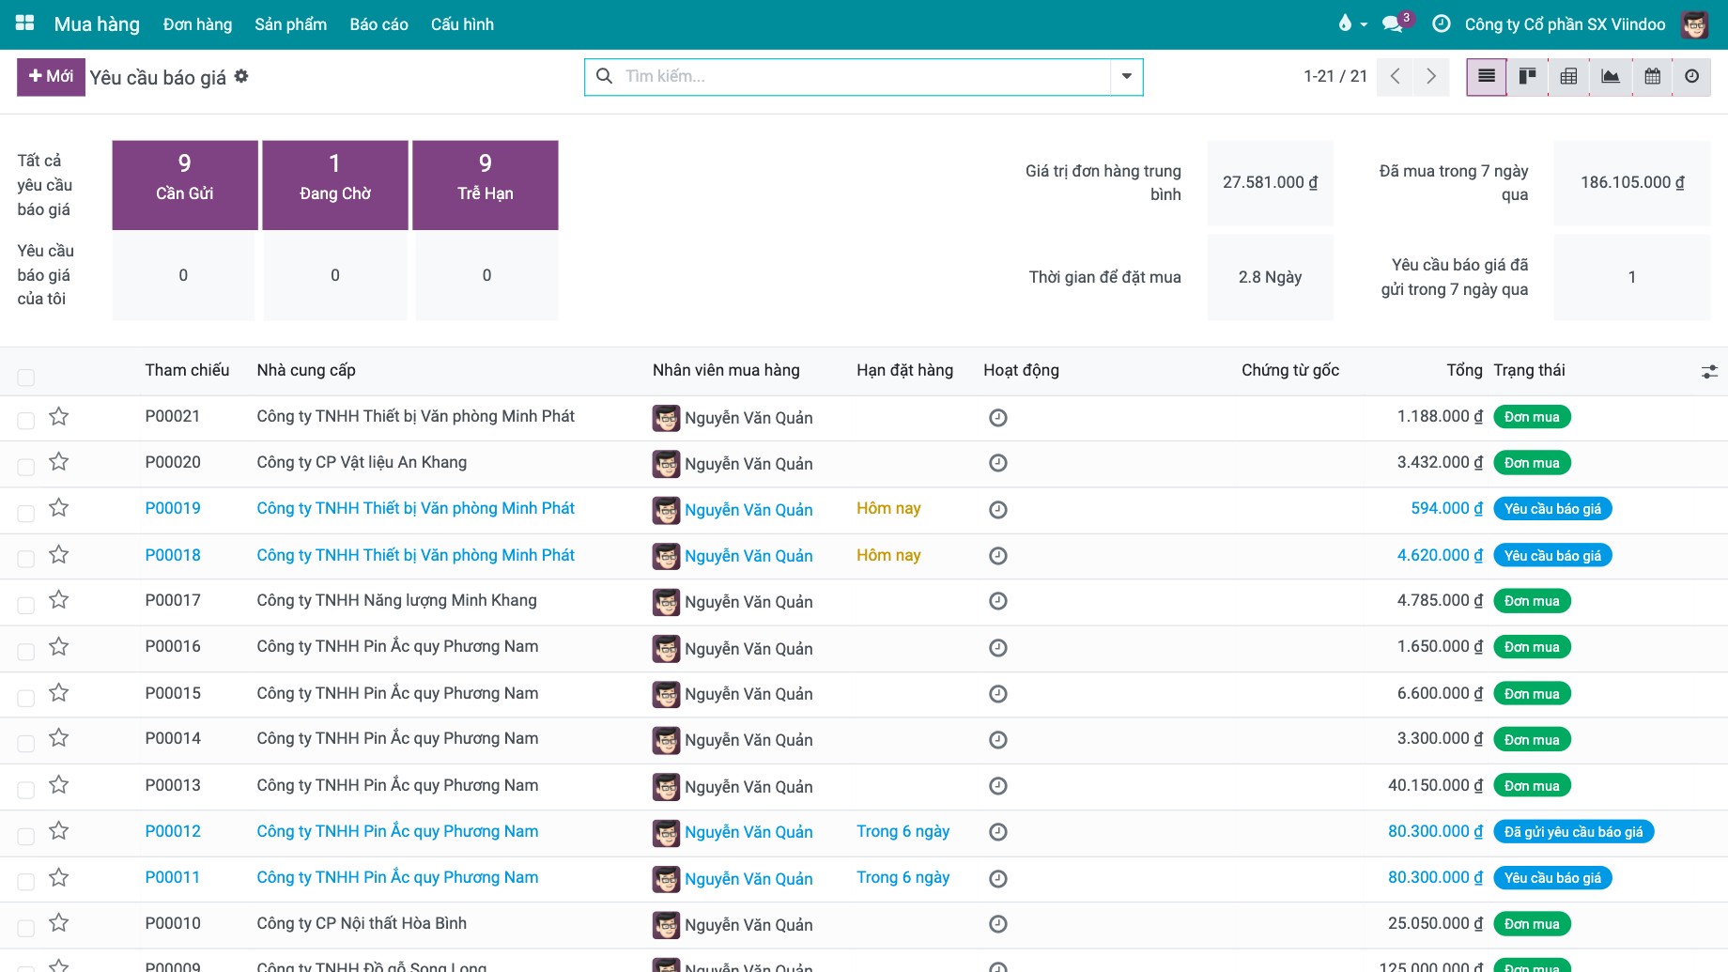Expand the search options dropdown arrow

1127,77
